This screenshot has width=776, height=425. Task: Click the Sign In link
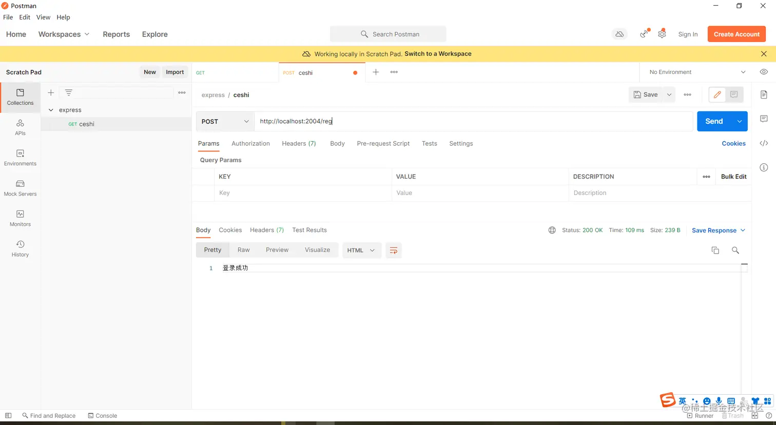[688, 34]
